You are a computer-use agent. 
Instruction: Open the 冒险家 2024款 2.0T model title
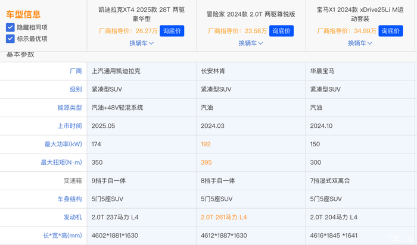tap(251, 14)
